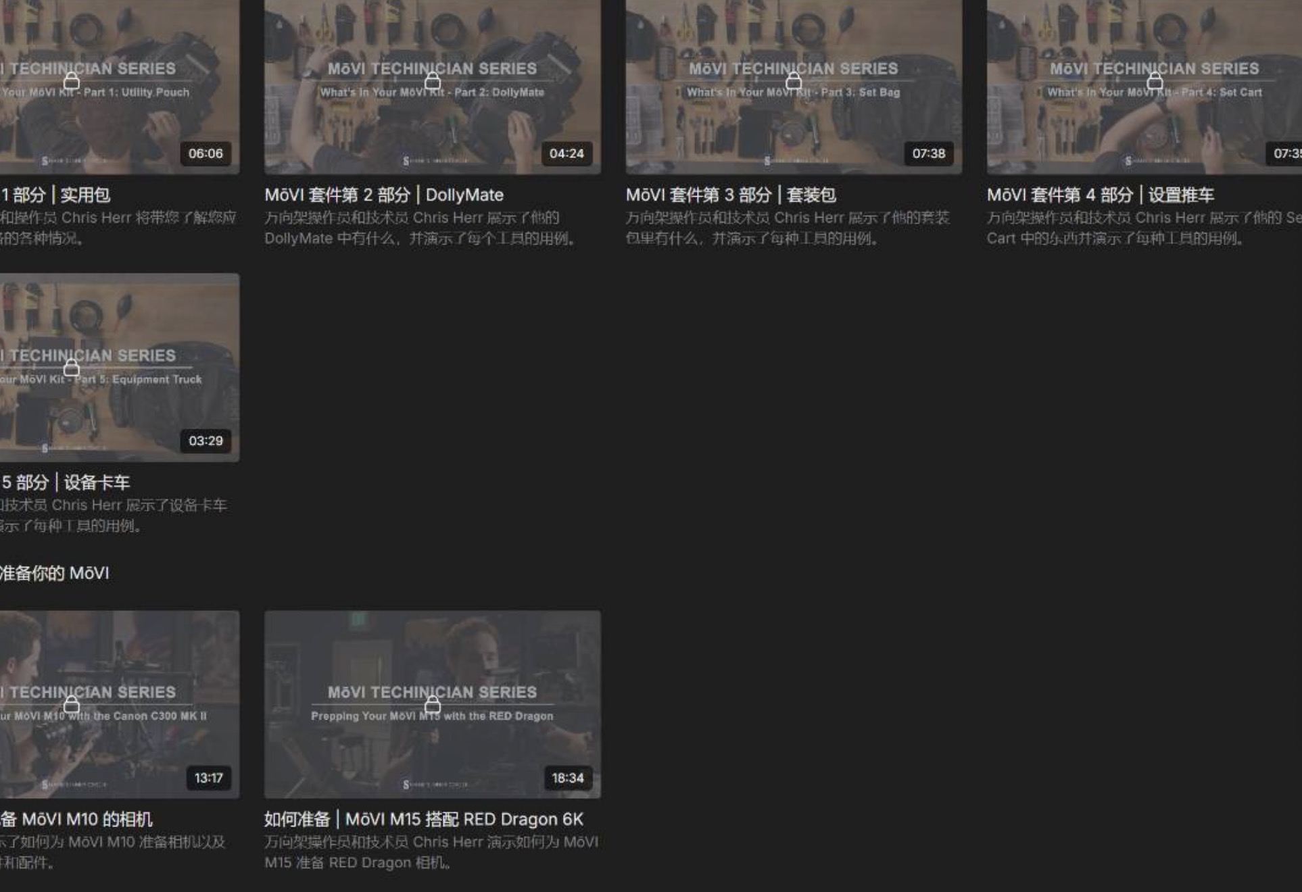Click lock icon on Part 2 DollyMate thumbnail
1302x892 pixels.
[x=433, y=82]
